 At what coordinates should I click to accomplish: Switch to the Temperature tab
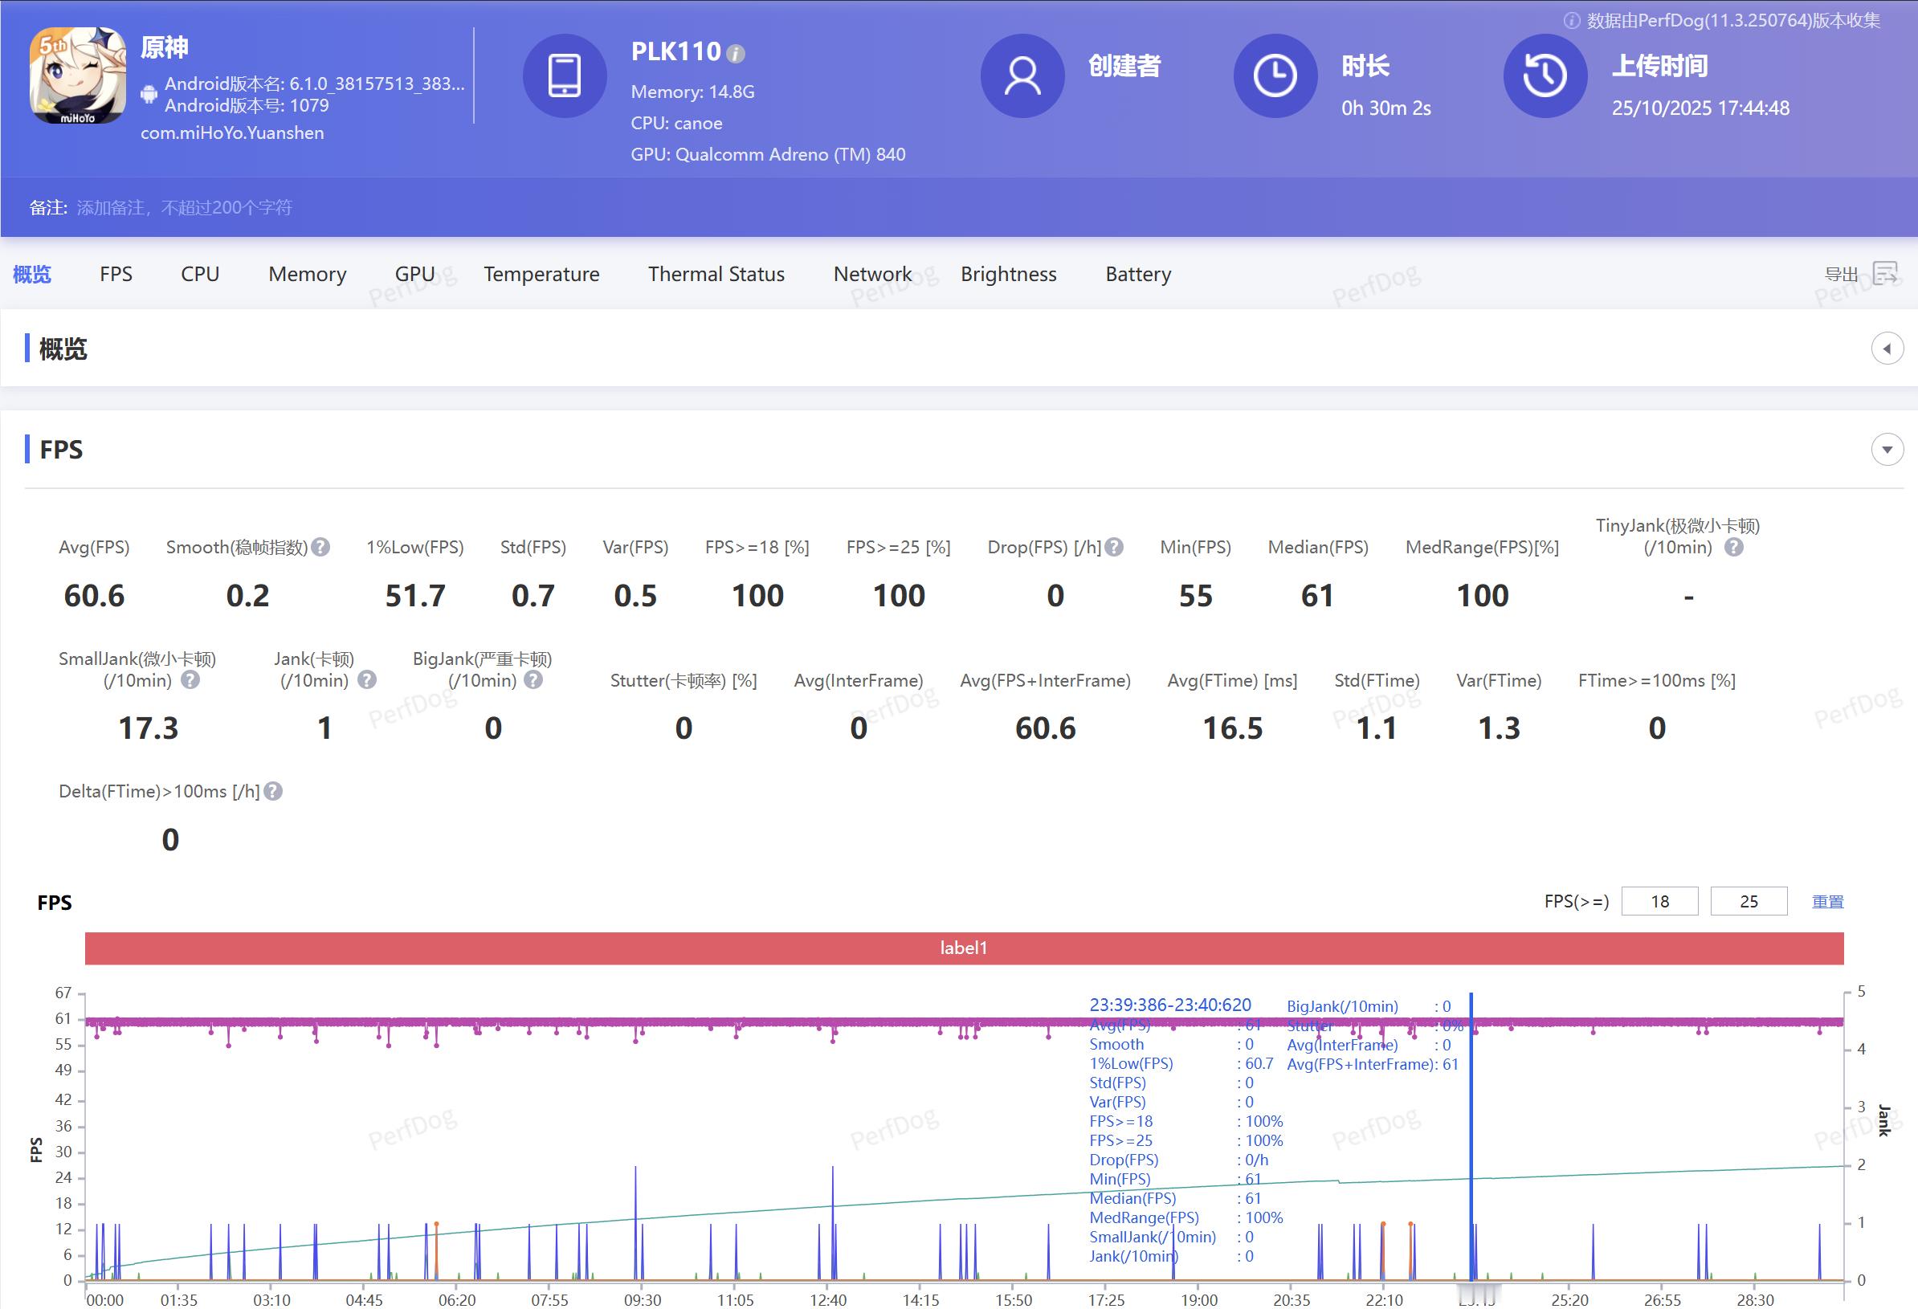(541, 274)
